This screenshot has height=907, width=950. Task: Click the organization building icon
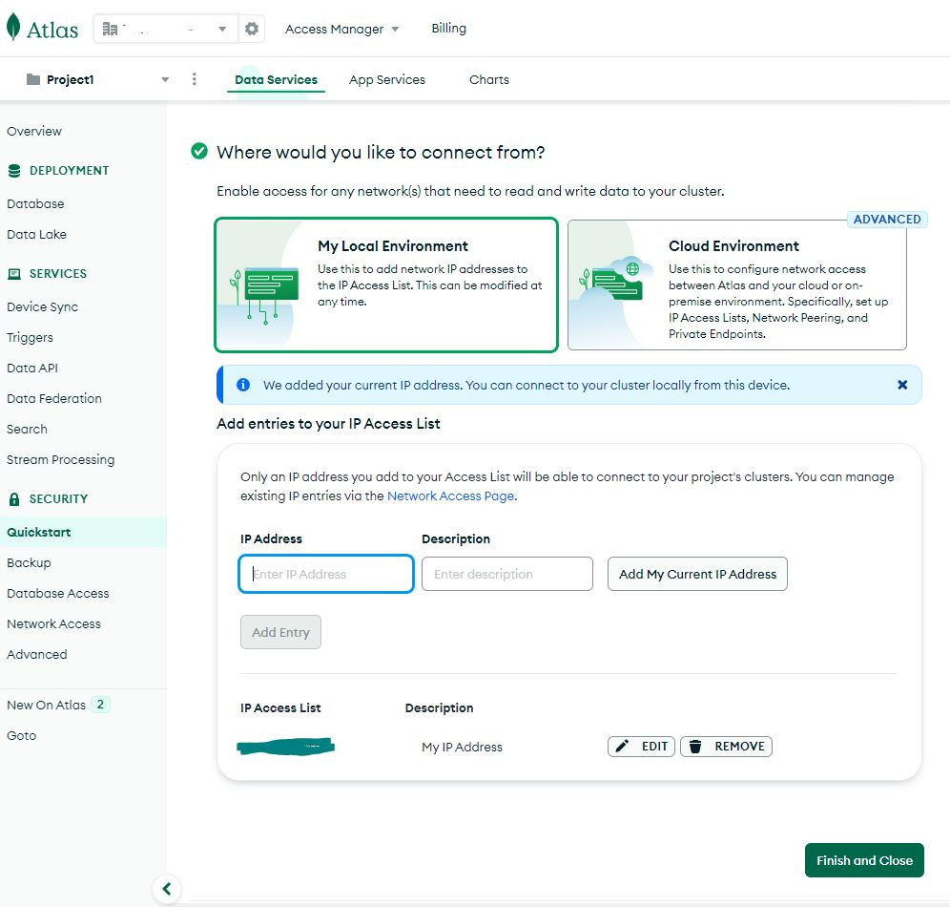110,29
